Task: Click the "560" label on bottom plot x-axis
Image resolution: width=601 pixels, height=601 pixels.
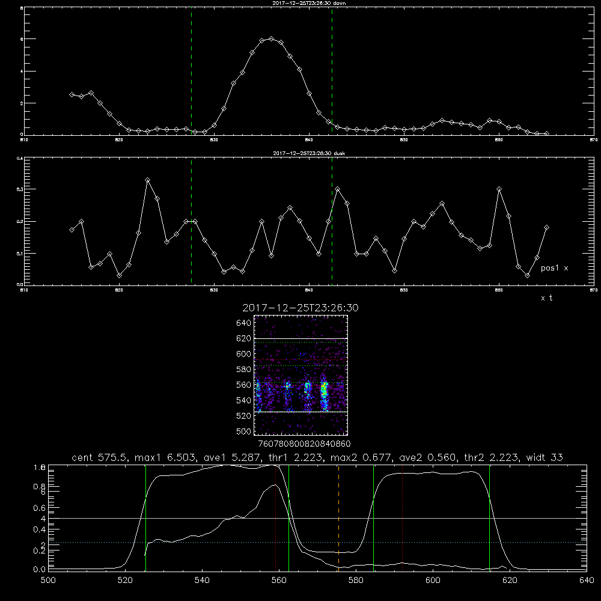Action: pyautogui.click(x=279, y=581)
